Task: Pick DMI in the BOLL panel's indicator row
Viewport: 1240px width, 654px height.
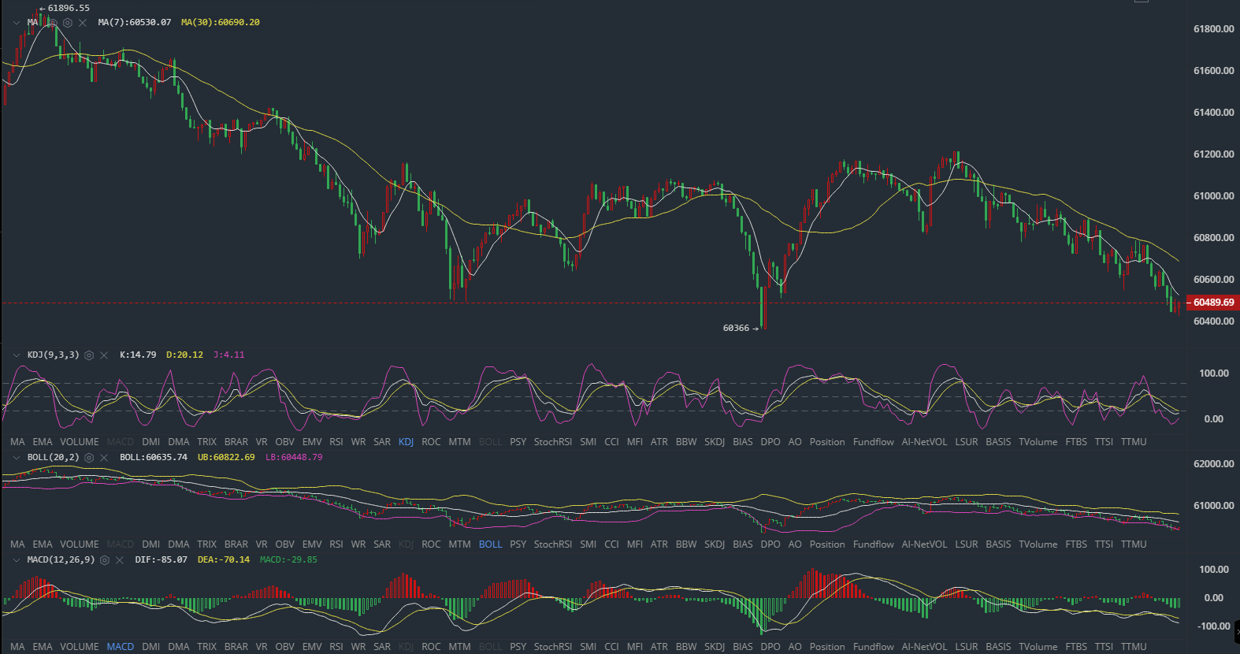Action: tap(151, 544)
